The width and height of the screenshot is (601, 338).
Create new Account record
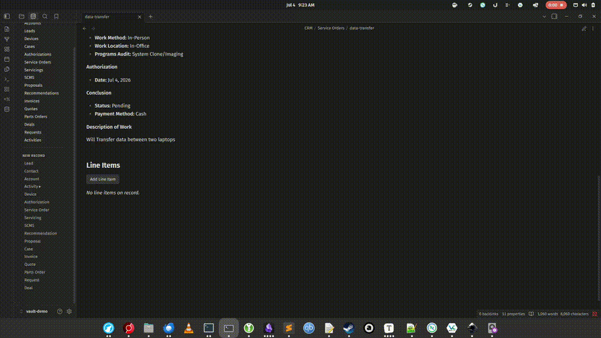31,179
